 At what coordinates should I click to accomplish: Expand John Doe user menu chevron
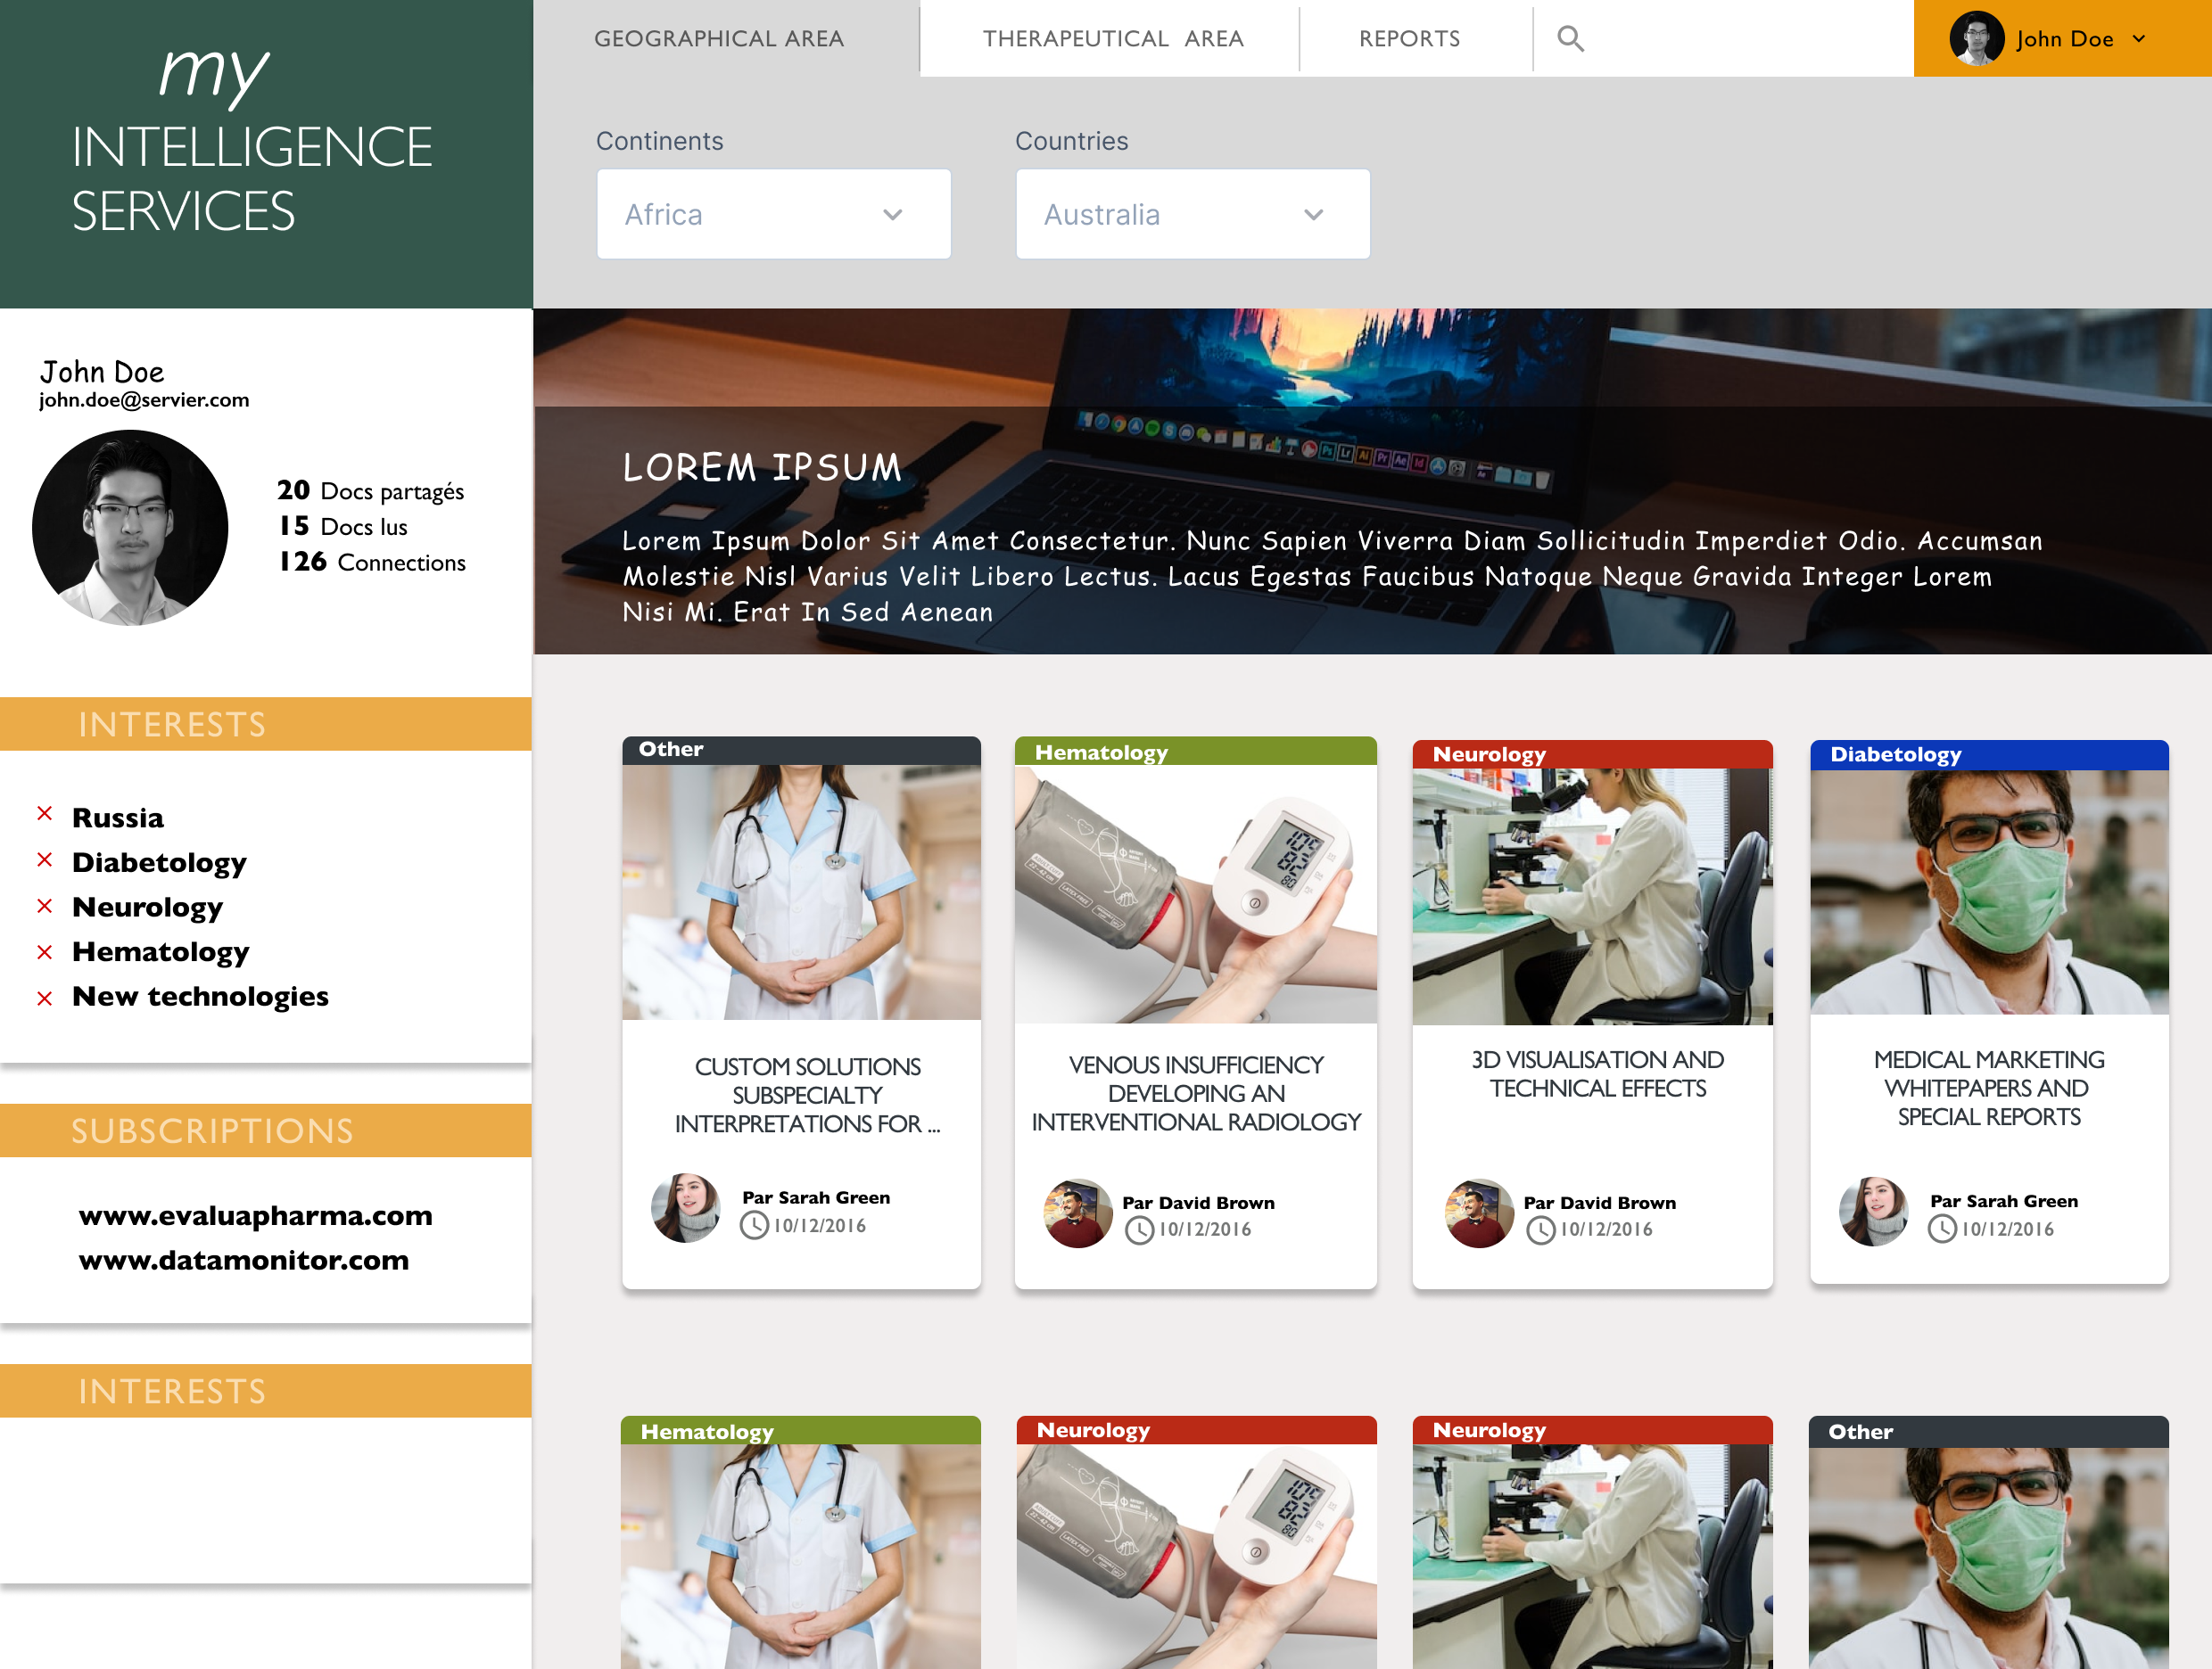click(2139, 39)
